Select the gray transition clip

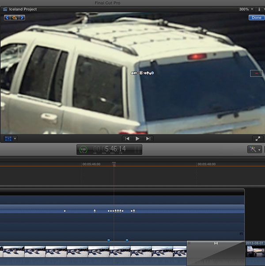click(x=216, y=253)
